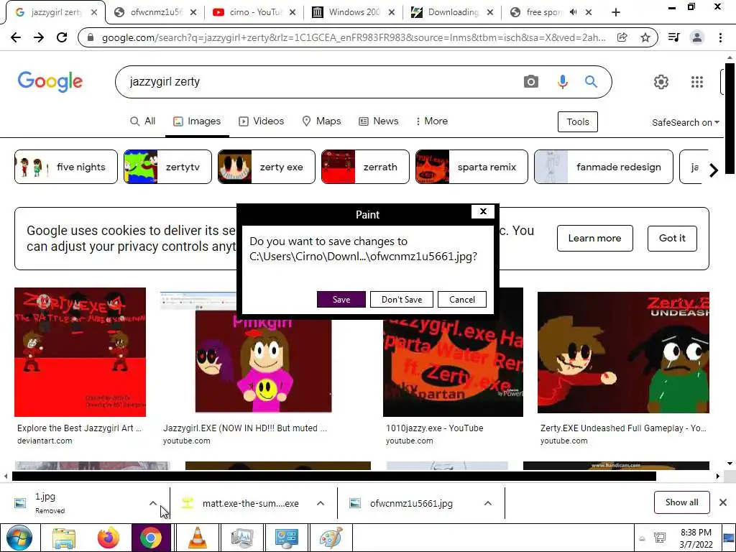The height and width of the screenshot is (552, 736).
Task: Open the SafeSearch on dropdown
Action: click(685, 122)
